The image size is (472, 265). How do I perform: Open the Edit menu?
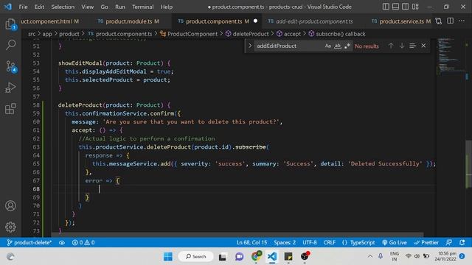pos(39,7)
